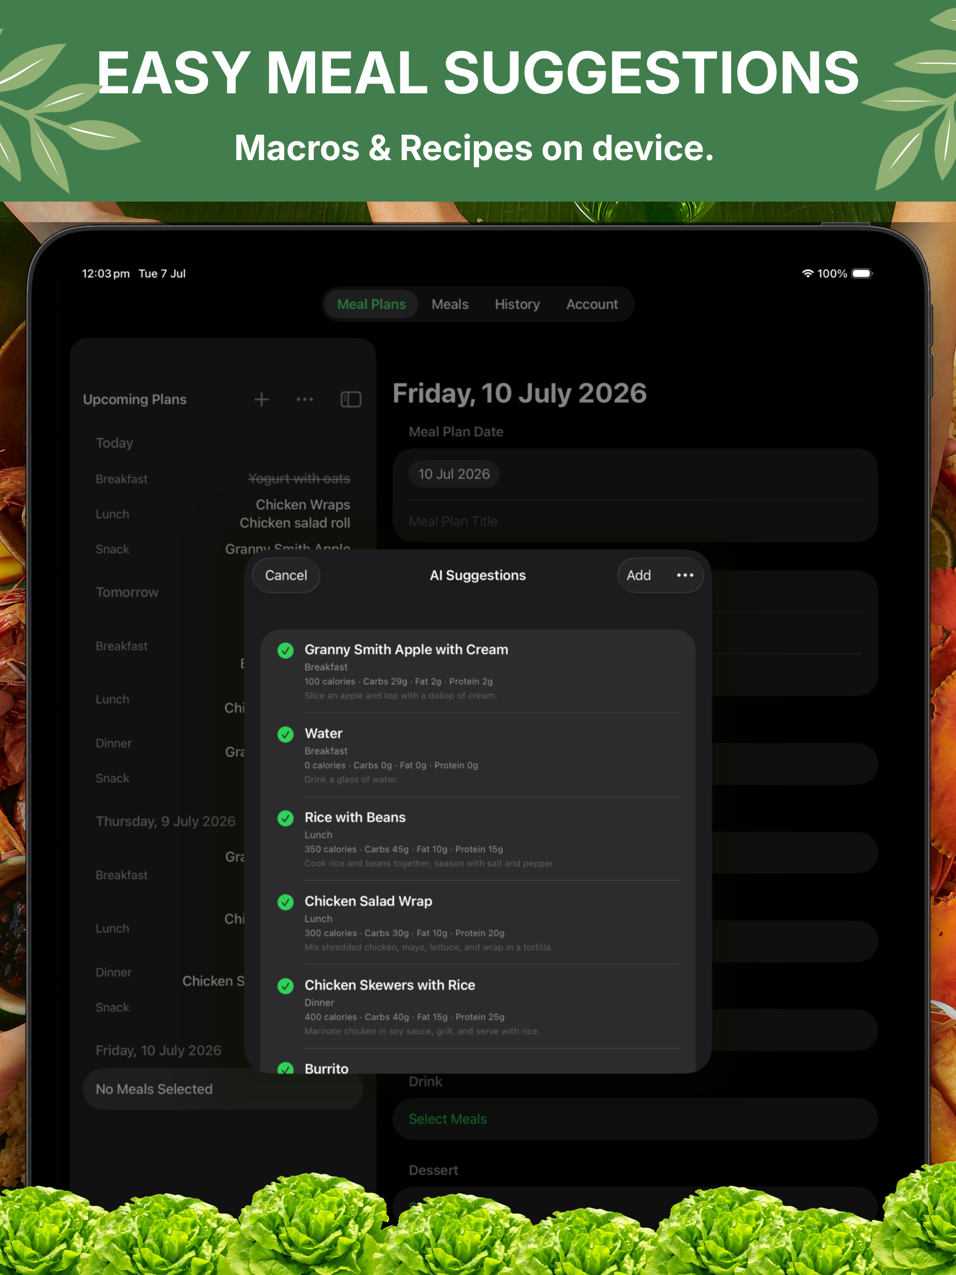This screenshot has height=1275, width=956.
Task: Uncheck Chicken Salad Wrap suggestion
Action: point(285,902)
